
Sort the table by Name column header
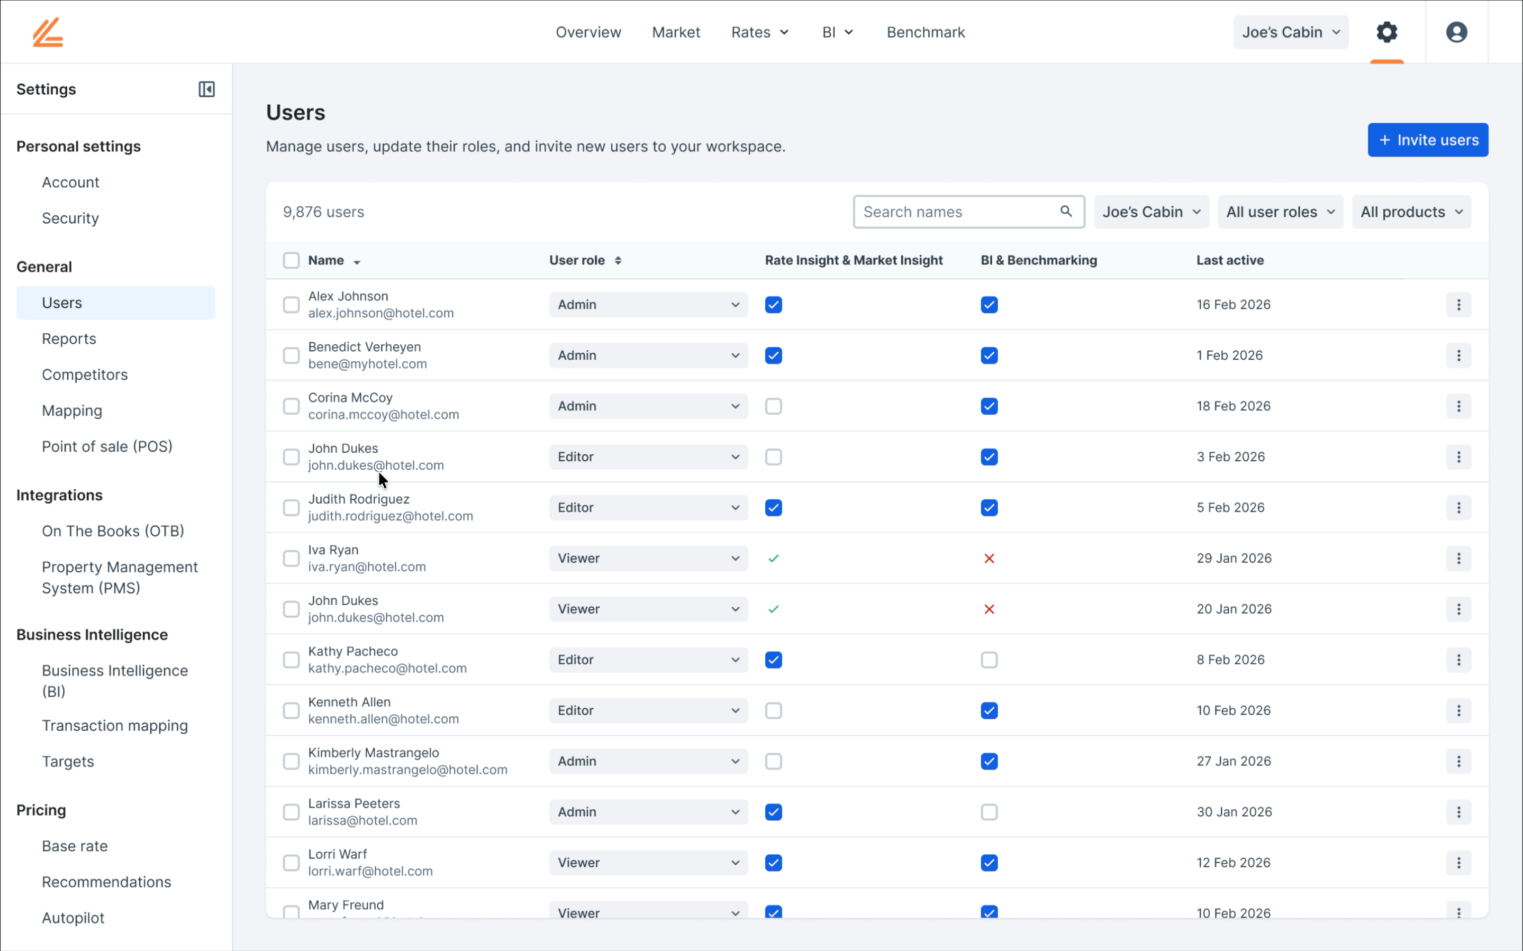(334, 260)
